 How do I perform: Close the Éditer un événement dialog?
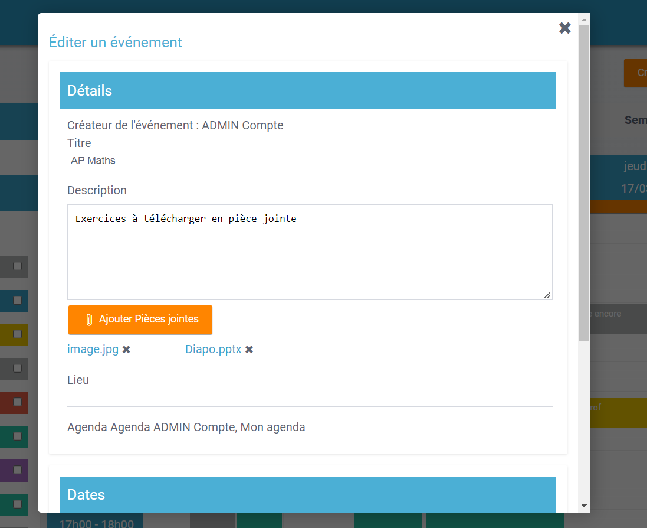(x=564, y=28)
